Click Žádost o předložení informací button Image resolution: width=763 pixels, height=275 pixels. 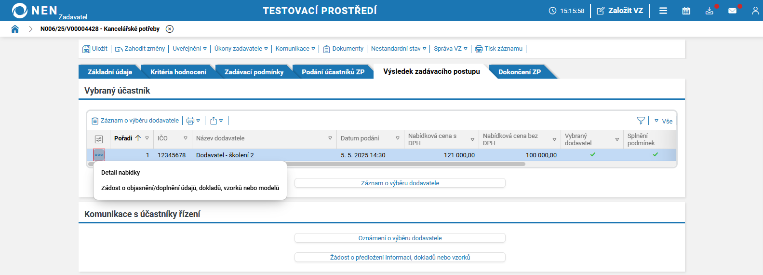click(x=400, y=258)
